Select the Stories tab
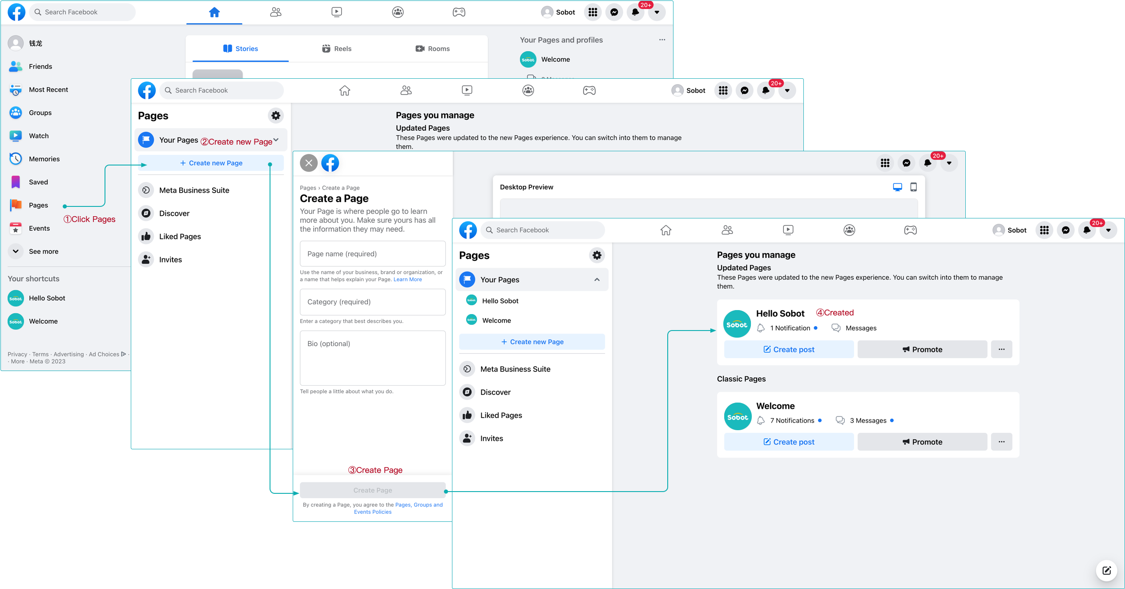This screenshot has height=589, width=1125. (x=241, y=48)
